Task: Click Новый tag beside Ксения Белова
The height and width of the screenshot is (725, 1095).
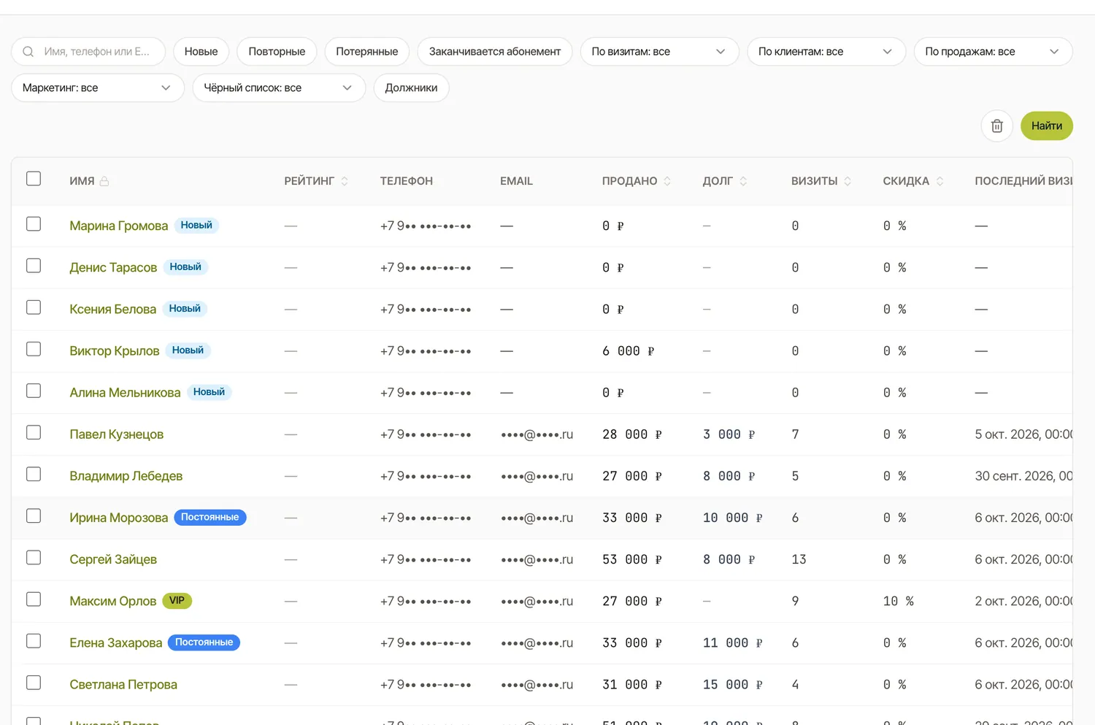Action: pos(185,309)
